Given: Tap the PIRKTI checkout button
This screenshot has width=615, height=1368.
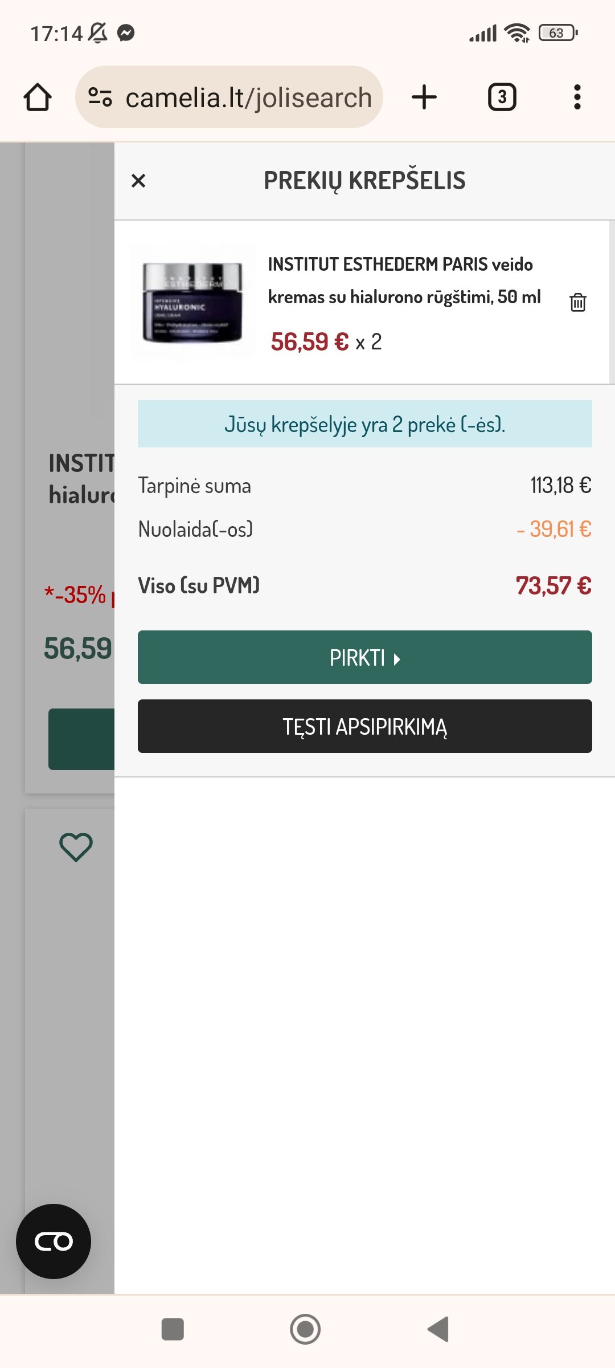Looking at the screenshot, I should coord(364,657).
